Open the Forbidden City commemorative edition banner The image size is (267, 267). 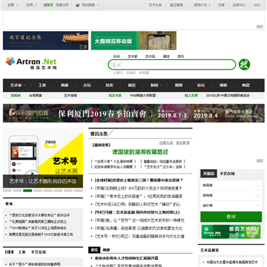coord(45,41)
